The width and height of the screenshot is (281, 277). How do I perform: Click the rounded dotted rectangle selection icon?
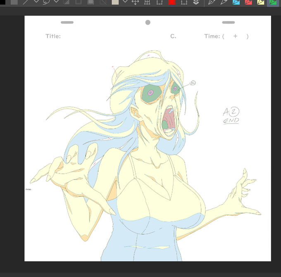[79, 2]
